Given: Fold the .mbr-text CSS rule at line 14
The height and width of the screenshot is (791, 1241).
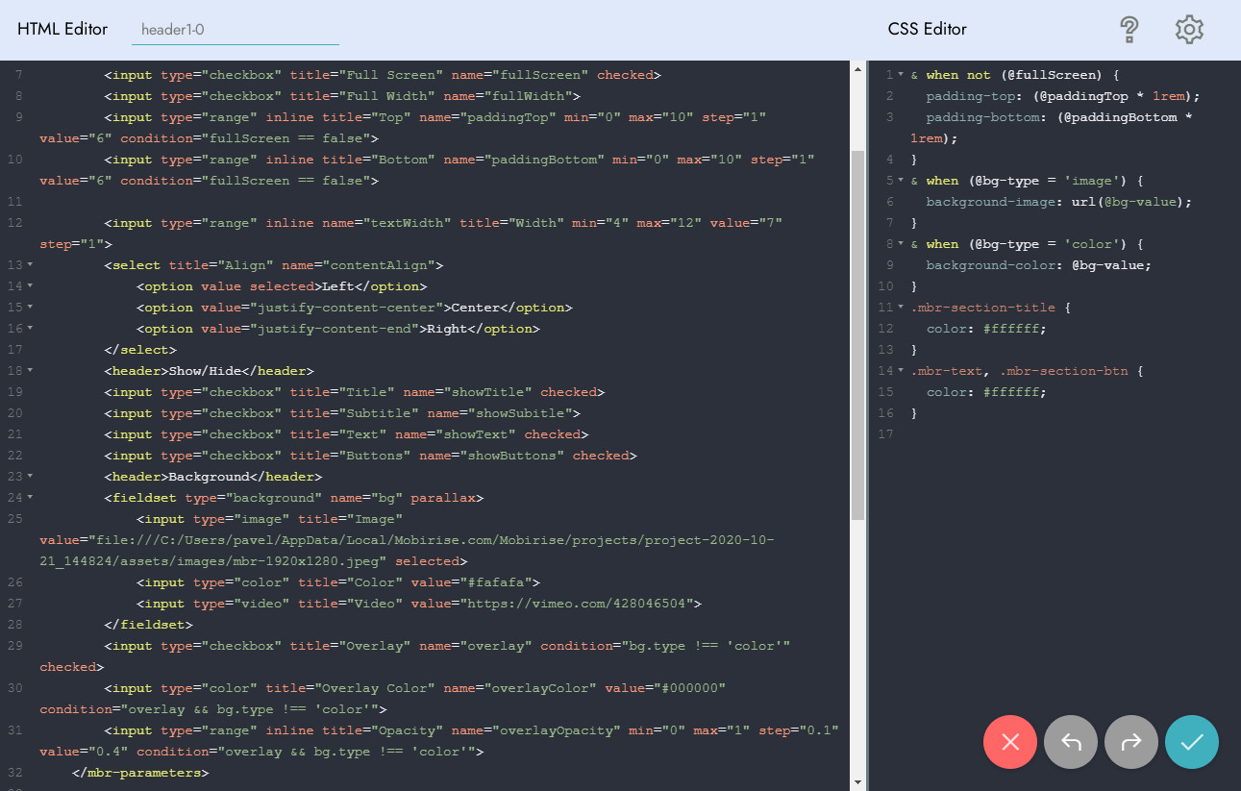Looking at the screenshot, I should [x=901, y=371].
